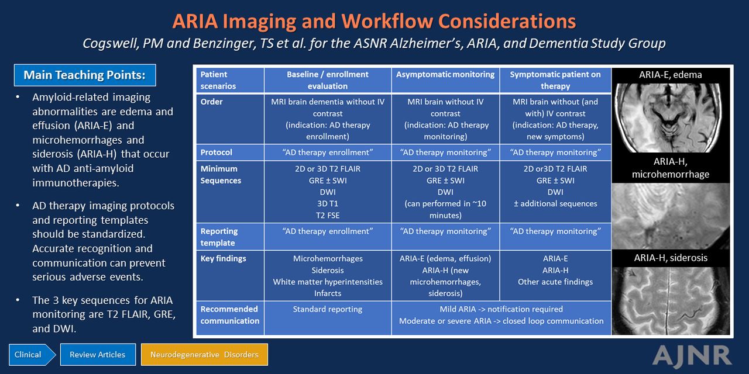The image size is (749, 374).
Task: Click '(can performed in ~10 minutes)' note
Action: coord(445,209)
